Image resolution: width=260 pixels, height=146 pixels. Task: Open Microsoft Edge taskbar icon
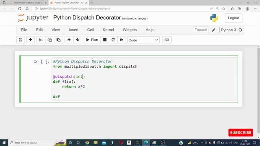146,142
